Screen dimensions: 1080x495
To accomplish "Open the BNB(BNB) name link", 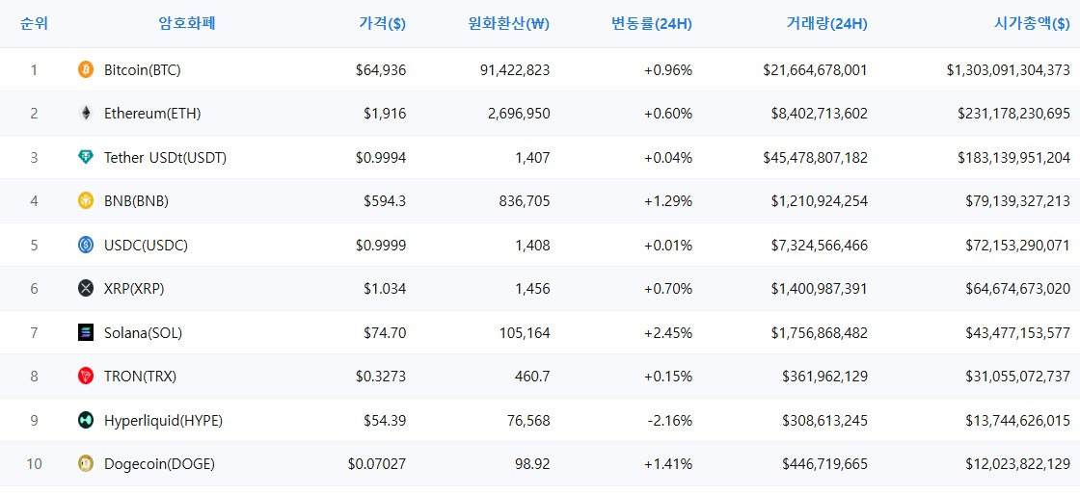I will pos(136,201).
